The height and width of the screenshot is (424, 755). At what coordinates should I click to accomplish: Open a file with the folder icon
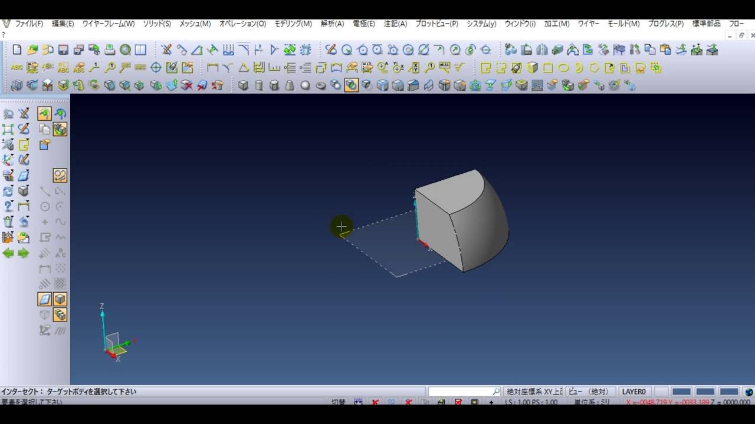click(32, 50)
